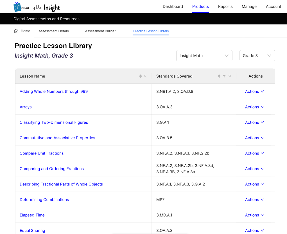Image resolution: width=287 pixels, height=234 pixels.
Task: Click the Measuring Up Insight logo
Action: [37, 7]
